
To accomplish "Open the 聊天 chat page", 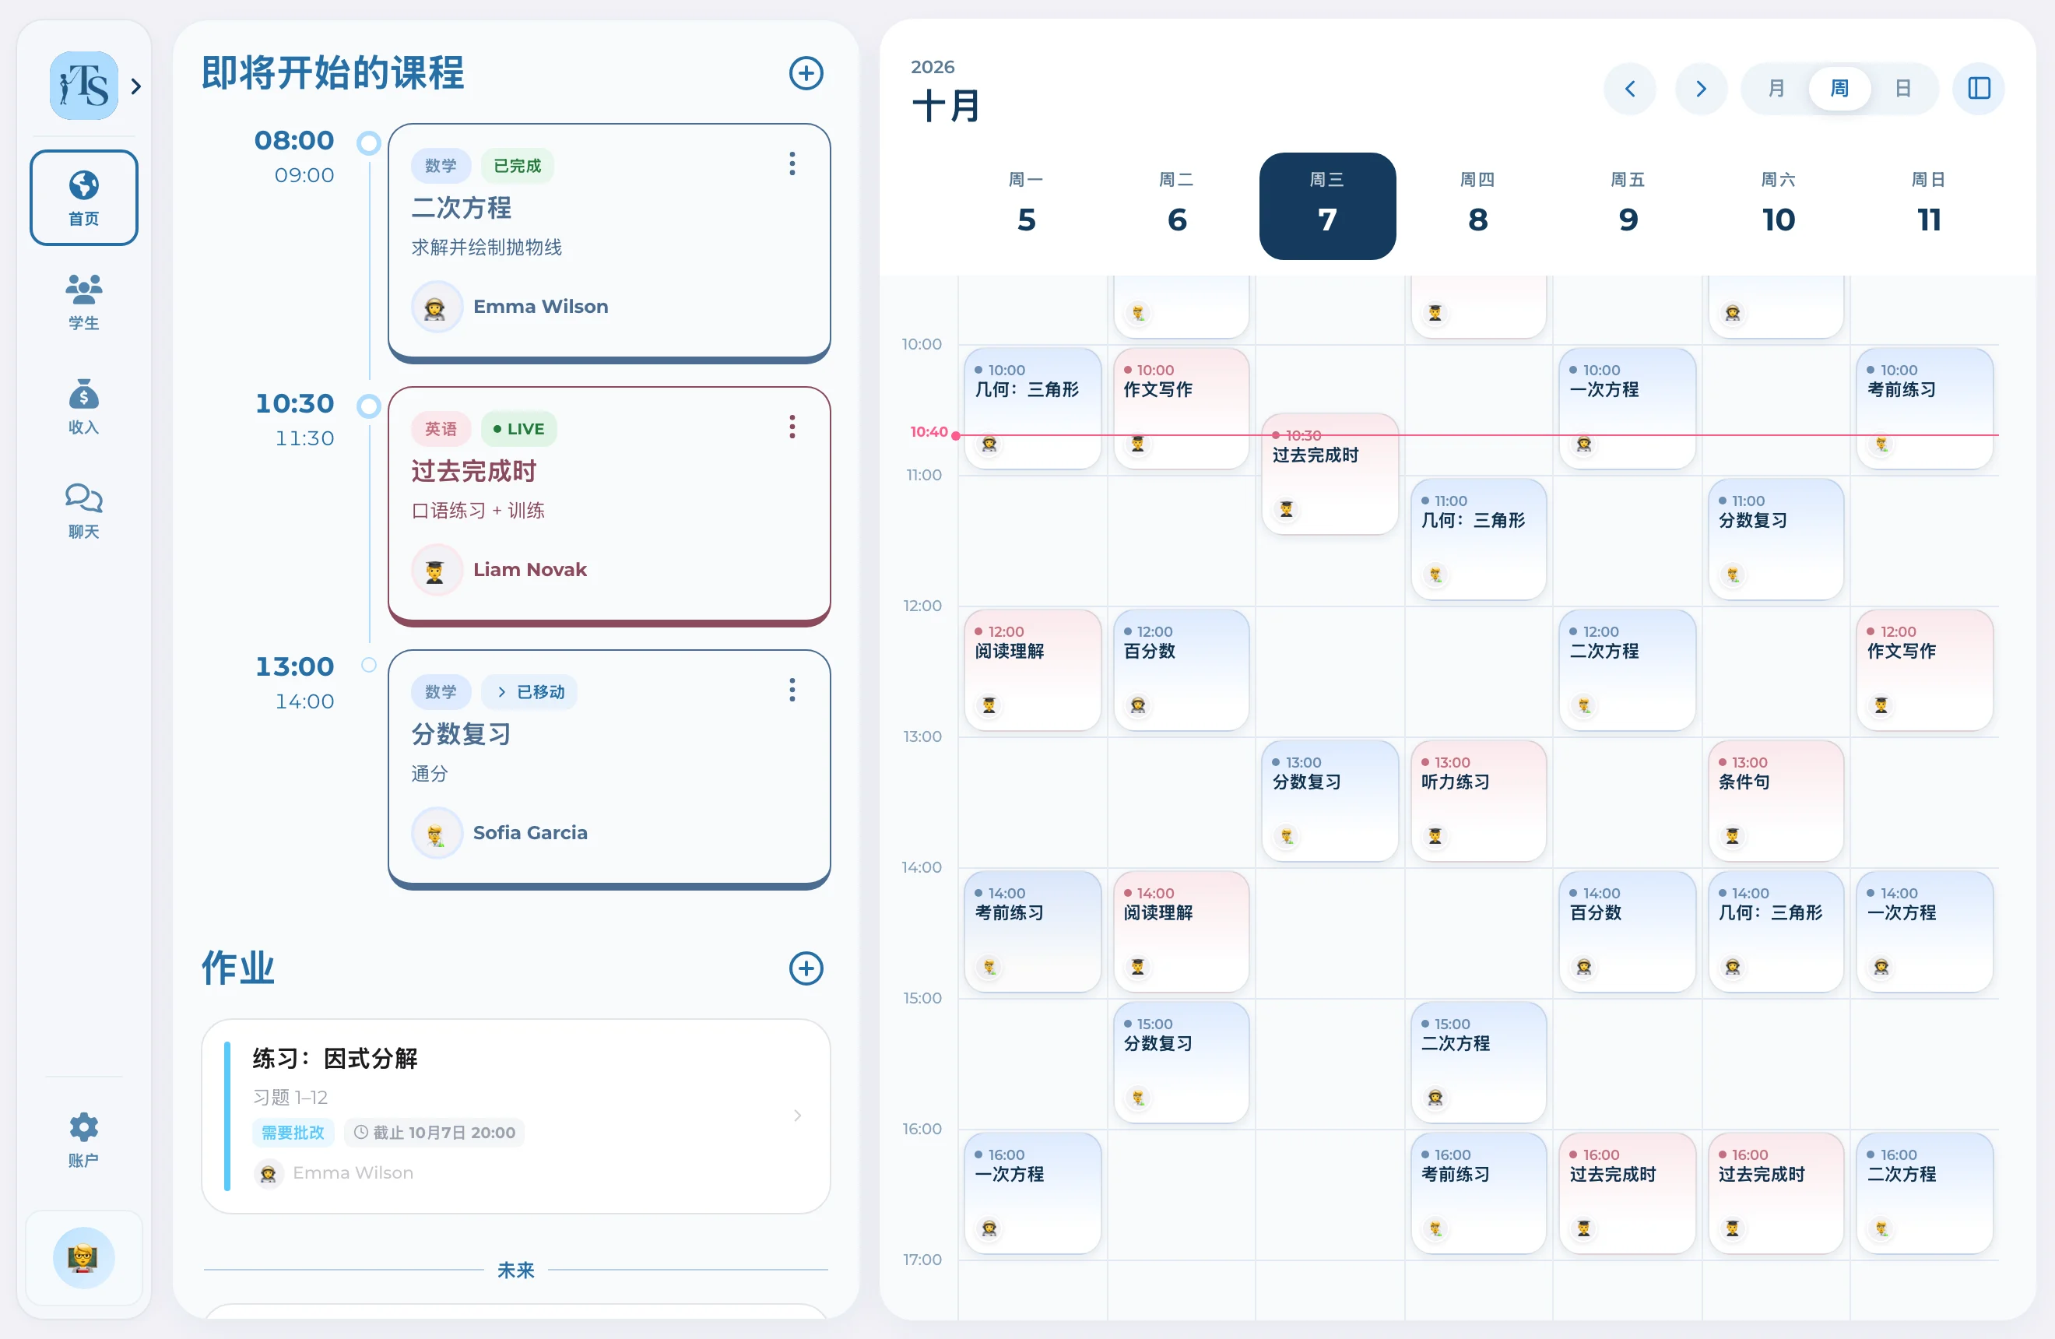I will 84,511.
